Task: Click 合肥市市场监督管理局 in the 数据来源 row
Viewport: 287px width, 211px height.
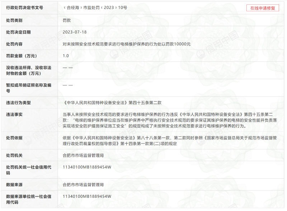Action: [83, 184]
